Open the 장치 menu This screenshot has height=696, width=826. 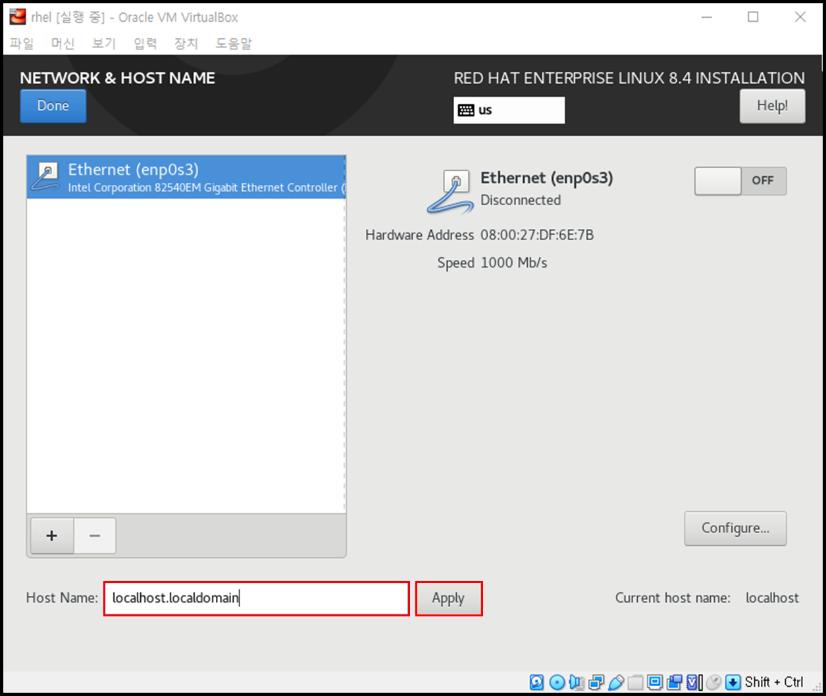(x=186, y=44)
